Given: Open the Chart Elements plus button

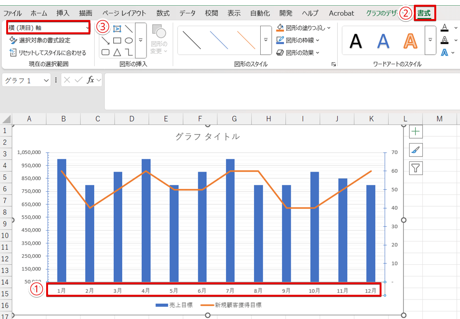Looking at the screenshot, I should 416,132.
